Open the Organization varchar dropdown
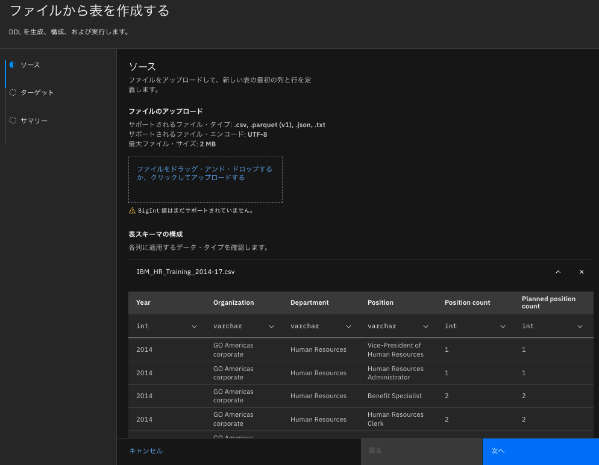599x465 pixels. point(271,326)
